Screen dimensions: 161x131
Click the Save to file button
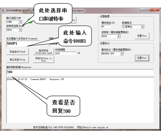point(44,60)
